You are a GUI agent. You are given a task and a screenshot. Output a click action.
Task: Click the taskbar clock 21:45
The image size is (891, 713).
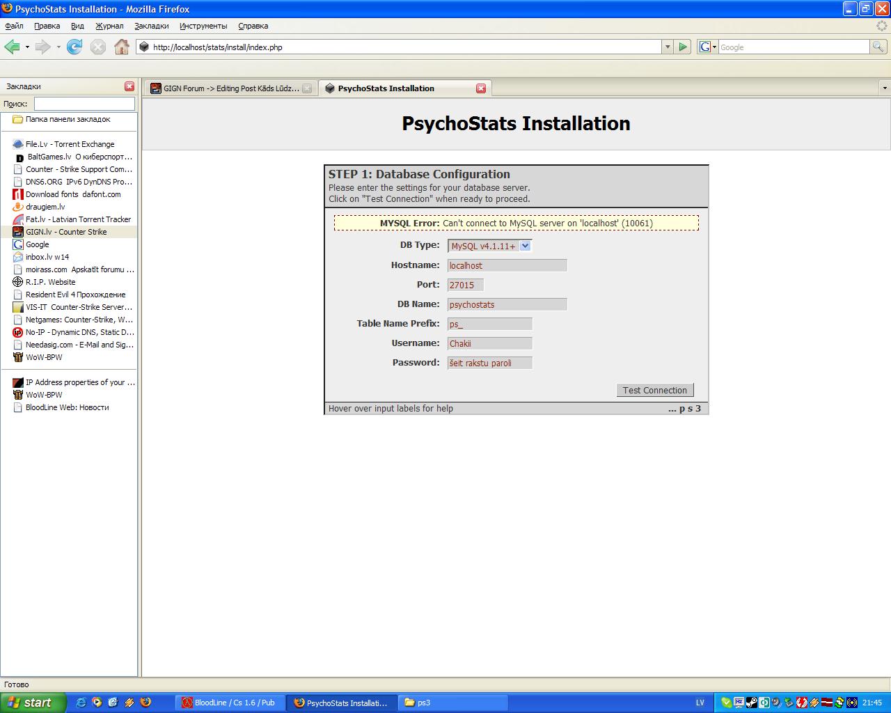click(x=872, y=703)
